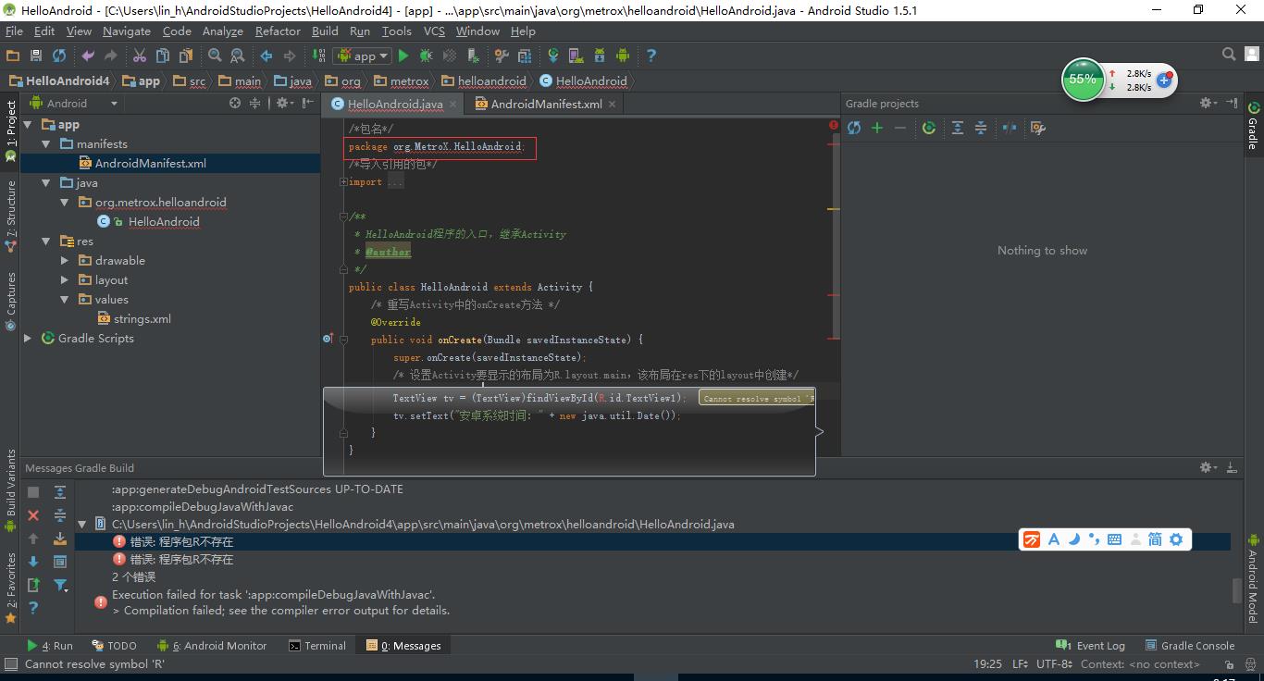Expand the folded import block
This screenshot has width=1264, height=681.
[x=343, y=182]
